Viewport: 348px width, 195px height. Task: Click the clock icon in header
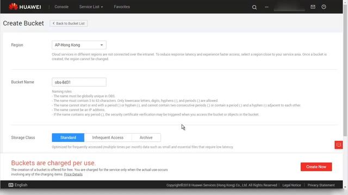pyautogui.click(x=324, y=7)
